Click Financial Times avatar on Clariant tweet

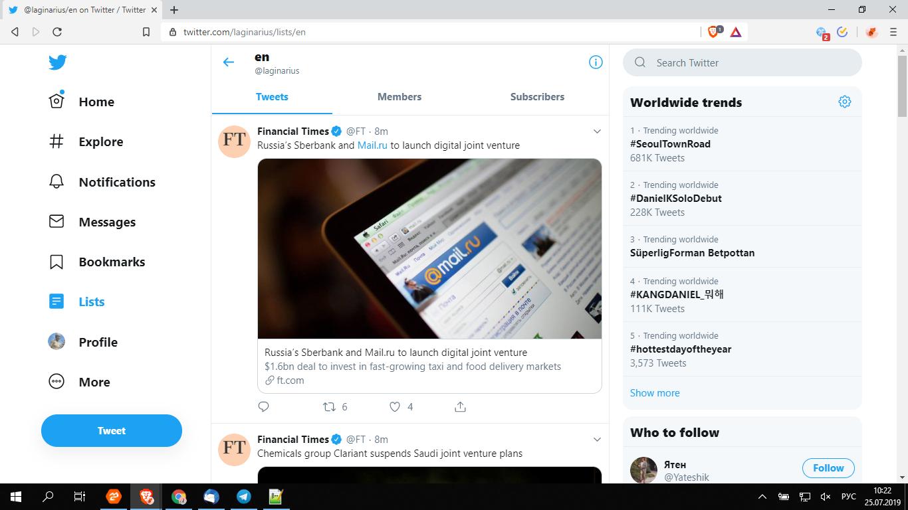[234, 449]
